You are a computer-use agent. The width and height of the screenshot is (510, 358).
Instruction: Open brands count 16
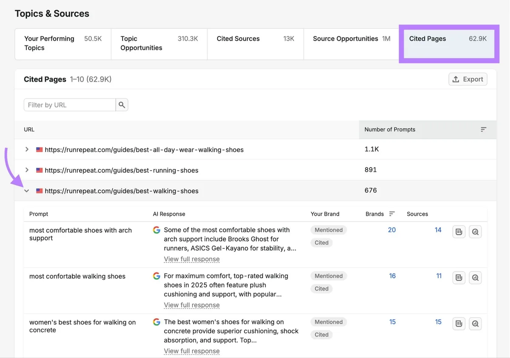[392, 276]
